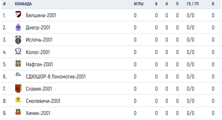Select the Славия-2001 team name

click(x=39, y=89)
